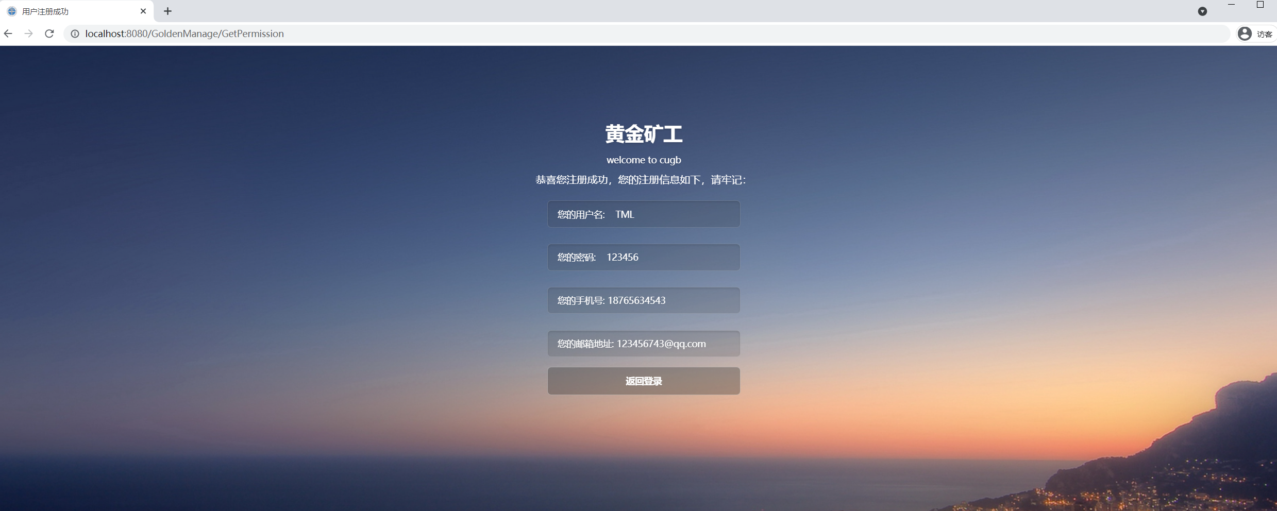
Task: Click the password field showing 123456
Action: (x=644, y=257)
